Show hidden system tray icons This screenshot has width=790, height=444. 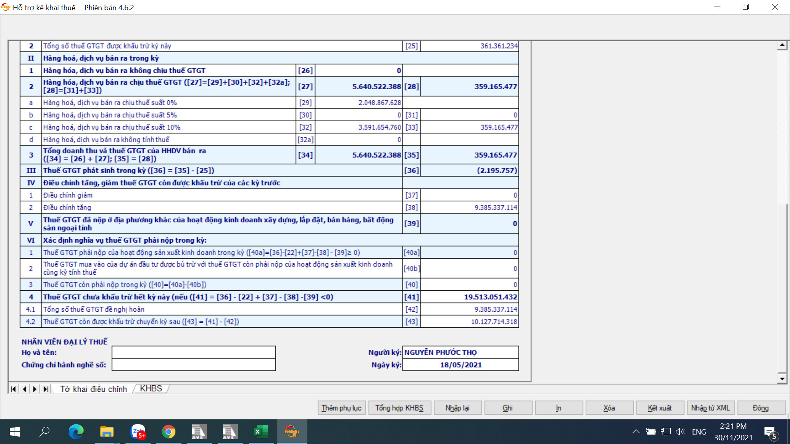pos(636,432)
